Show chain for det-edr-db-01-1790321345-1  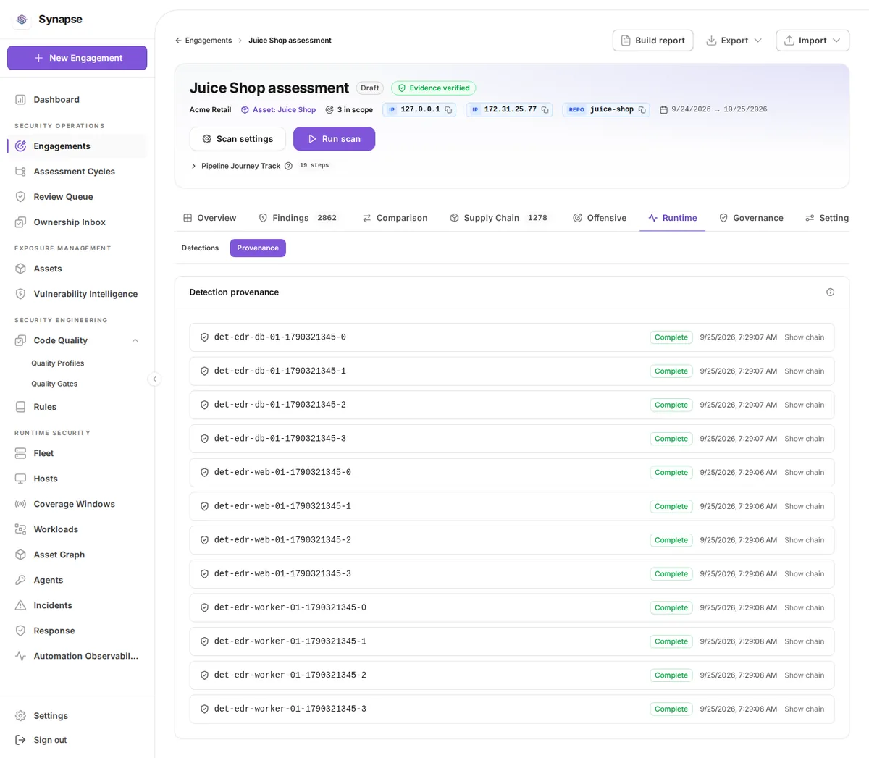(x=804, y=371)
